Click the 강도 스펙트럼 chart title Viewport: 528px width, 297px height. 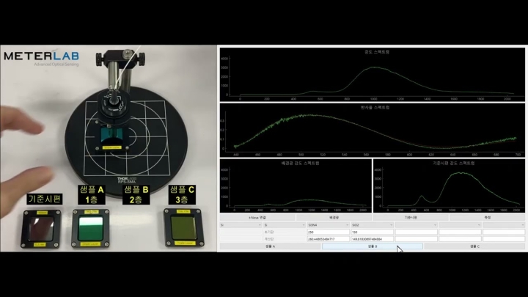click(x=377, y=52)
